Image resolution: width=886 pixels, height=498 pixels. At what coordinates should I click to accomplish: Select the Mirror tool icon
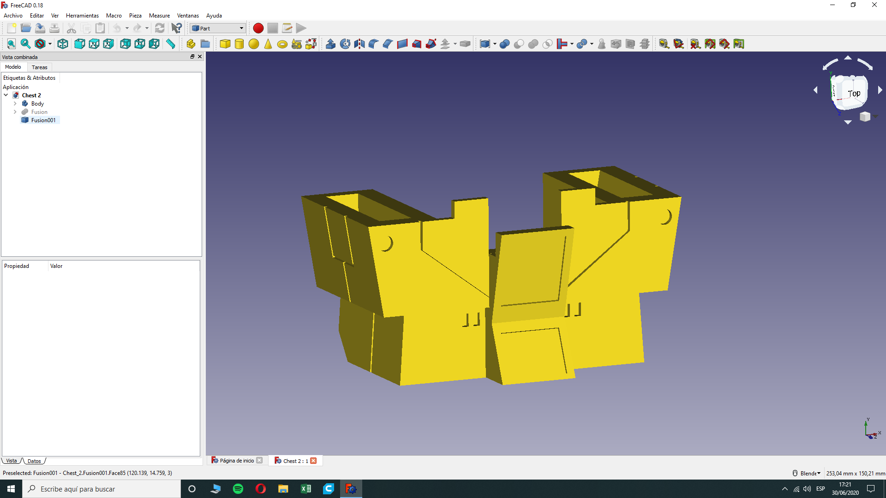(359, 44)
